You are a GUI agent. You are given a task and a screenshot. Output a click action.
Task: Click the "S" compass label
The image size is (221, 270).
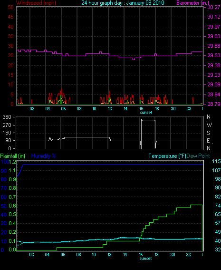(208, 133)
